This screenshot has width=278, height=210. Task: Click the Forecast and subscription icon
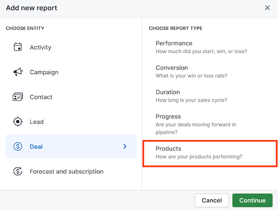pos(18,172)
